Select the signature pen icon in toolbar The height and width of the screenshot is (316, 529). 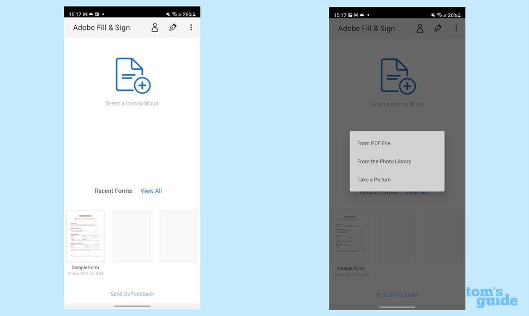pos(173,27)
